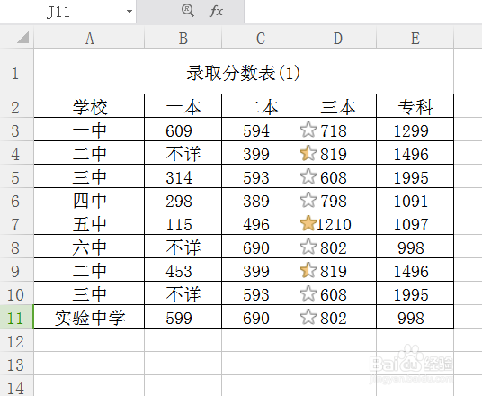The height and width of the screenshot is (396, 482).
Task: Click the 专科 header cell
Action: tap(415, 106)
